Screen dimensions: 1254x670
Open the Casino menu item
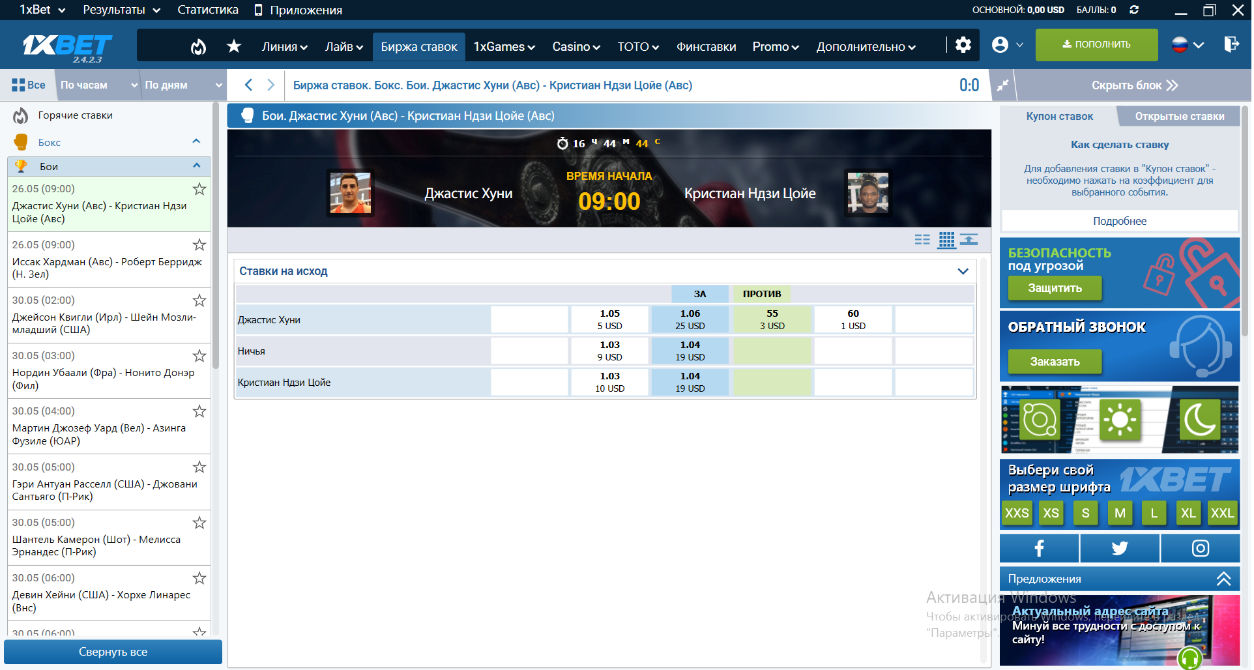click(576, 46)
